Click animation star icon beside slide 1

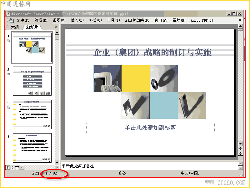(8, 40)
